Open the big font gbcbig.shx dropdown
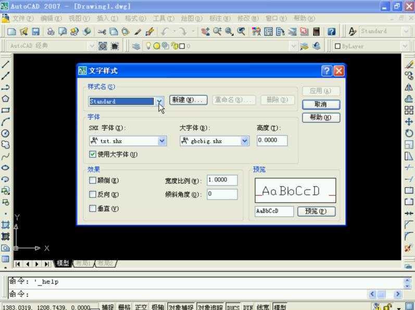The height and width of the screenshot is (310, 415). [245, 141]
